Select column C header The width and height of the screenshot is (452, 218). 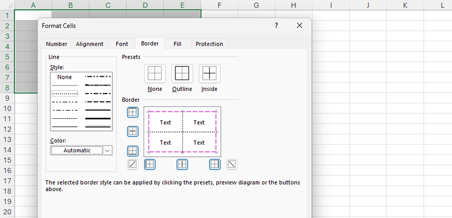(x=108, y=5)
